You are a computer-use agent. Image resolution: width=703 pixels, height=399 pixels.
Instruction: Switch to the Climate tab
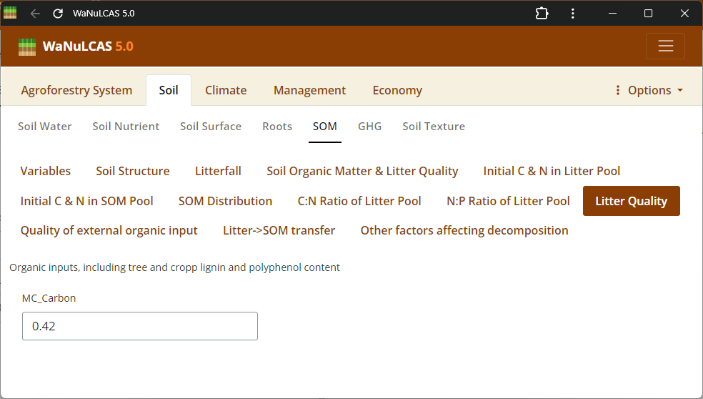(x=226, y=90)
